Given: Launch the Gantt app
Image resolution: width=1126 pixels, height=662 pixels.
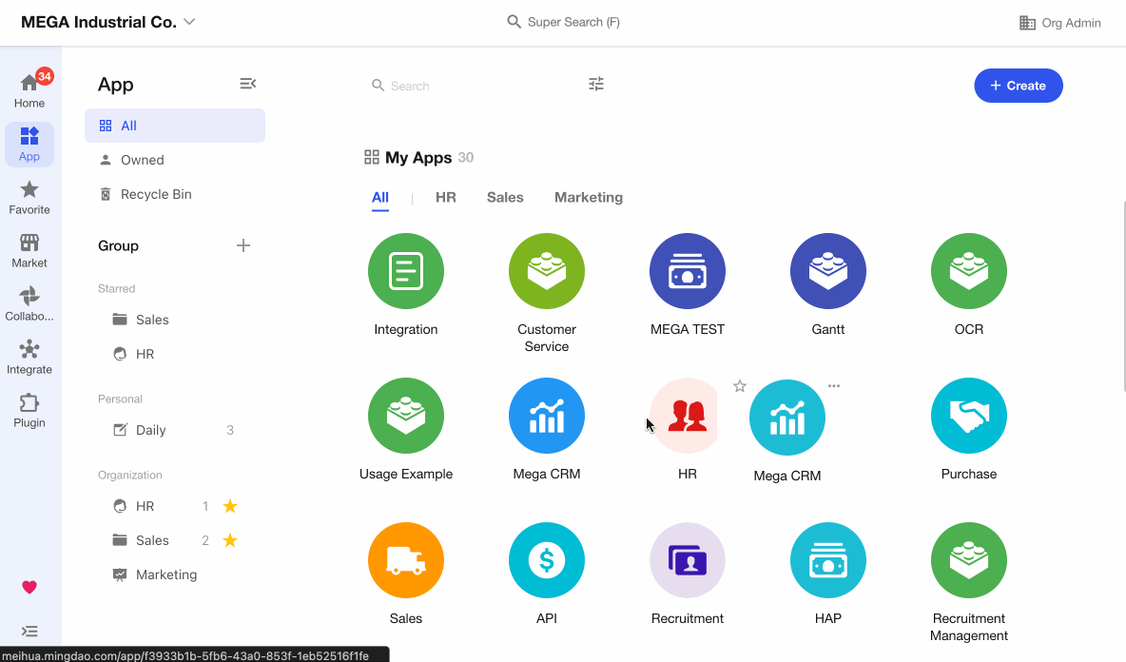Looking at the screenshot, I should coord(827,272).
